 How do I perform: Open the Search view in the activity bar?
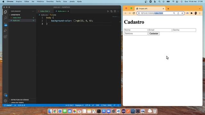click(x=5, y=18)
